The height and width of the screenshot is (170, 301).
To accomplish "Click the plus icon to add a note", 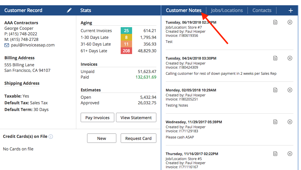I will coord(291,11).
